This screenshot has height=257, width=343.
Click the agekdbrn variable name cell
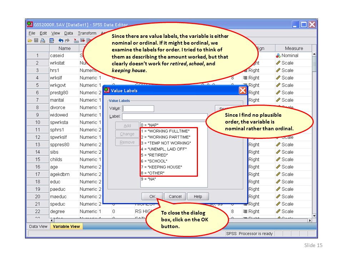tap(64, 175)
